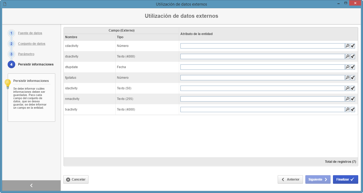Clear the dsactivity attribute with eraser icon

pyautogui.click(x=353, y=56)
